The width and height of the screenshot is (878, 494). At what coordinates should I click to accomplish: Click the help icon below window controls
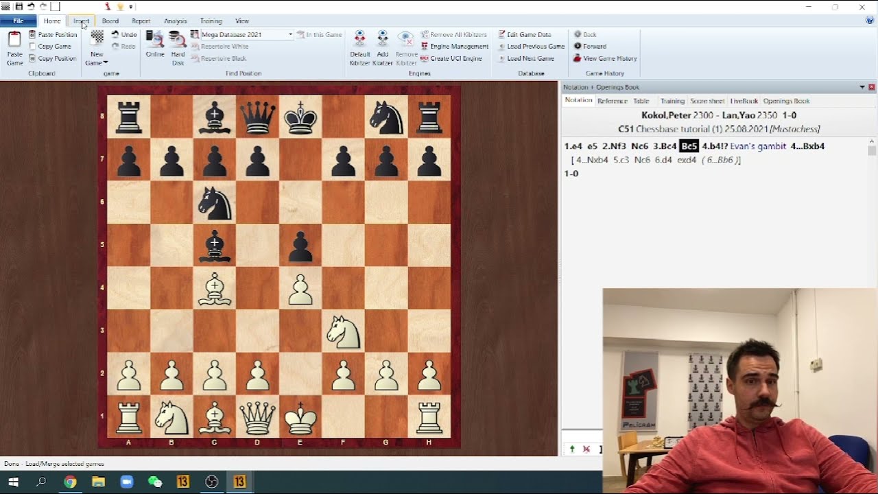click(x=870, y=21)
